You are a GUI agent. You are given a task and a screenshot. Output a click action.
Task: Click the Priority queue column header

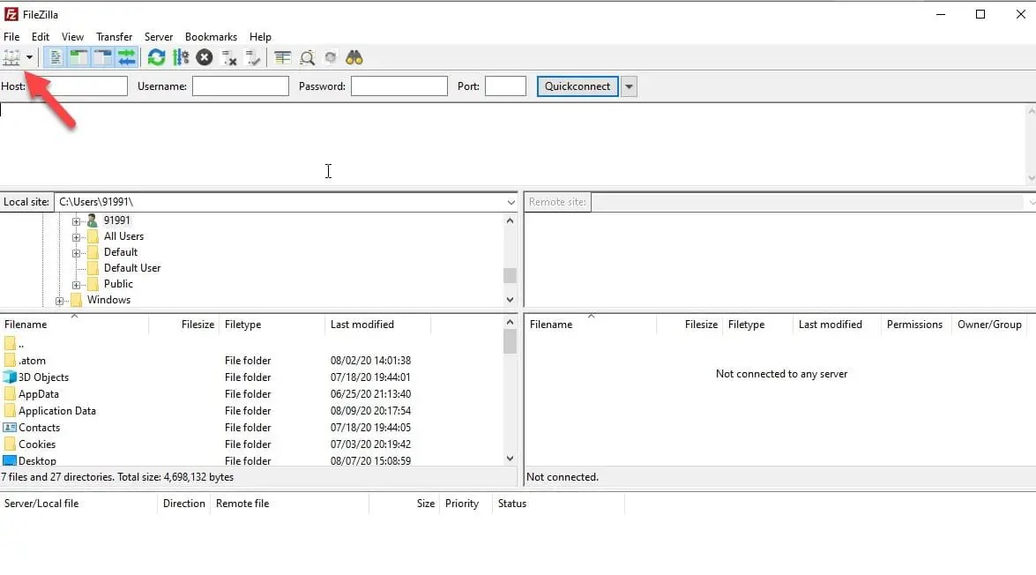point(466,504)
